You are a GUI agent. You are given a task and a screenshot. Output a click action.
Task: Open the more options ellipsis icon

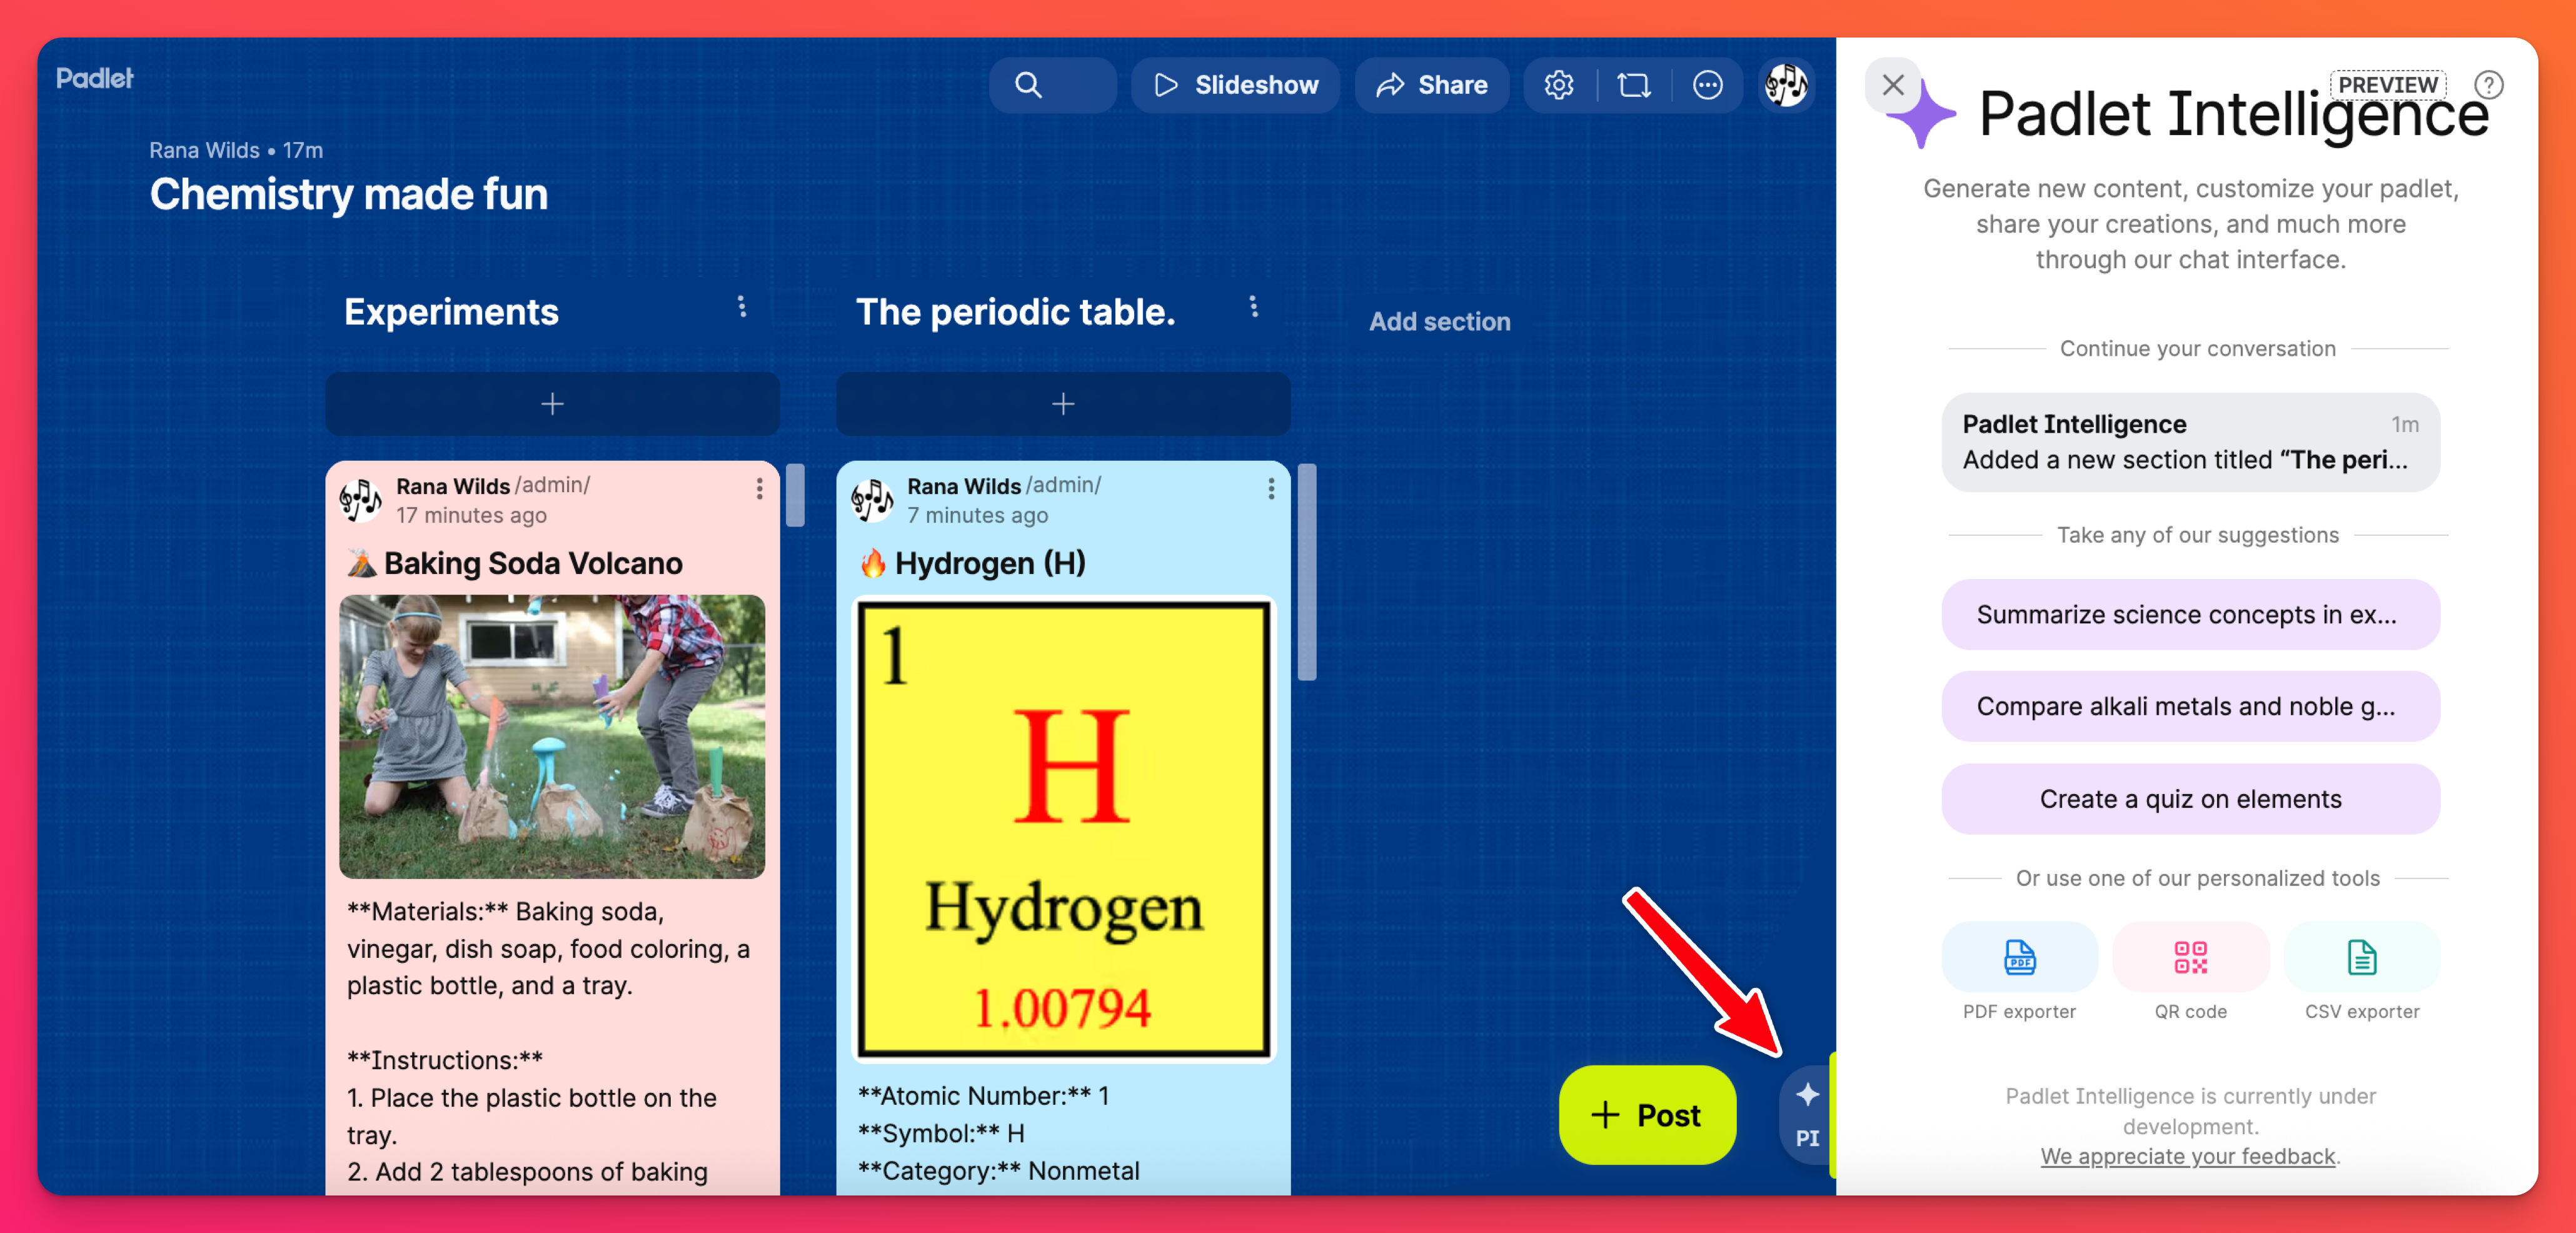click(1707, 85)
